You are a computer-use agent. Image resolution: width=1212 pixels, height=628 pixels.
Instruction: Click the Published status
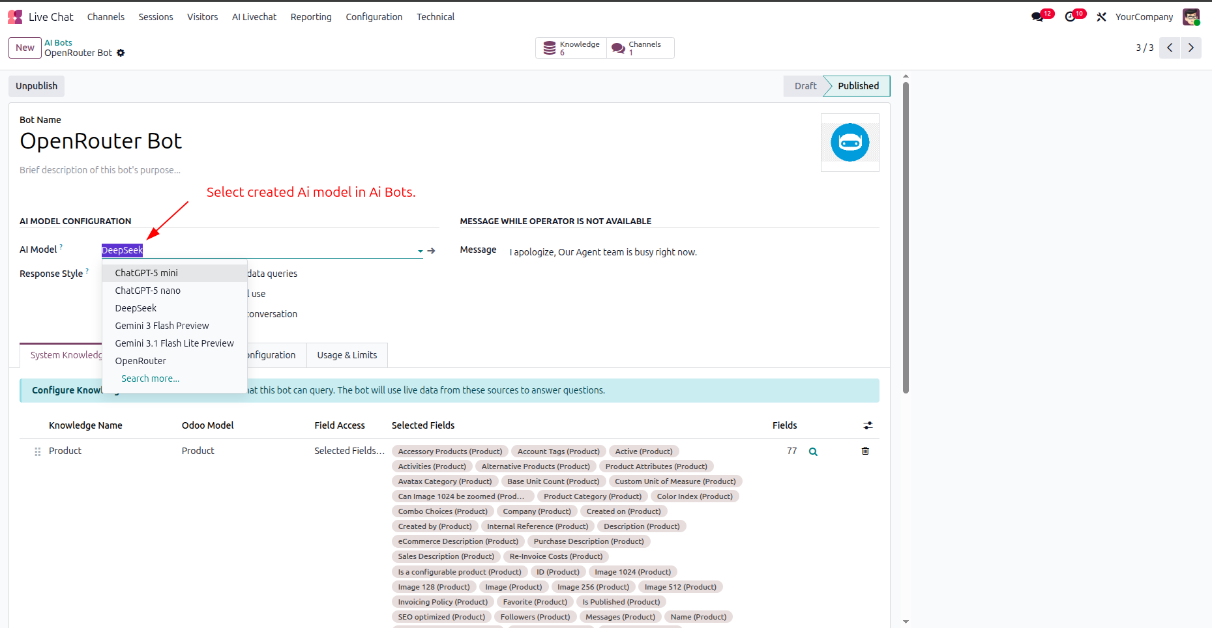click(858, 86)
